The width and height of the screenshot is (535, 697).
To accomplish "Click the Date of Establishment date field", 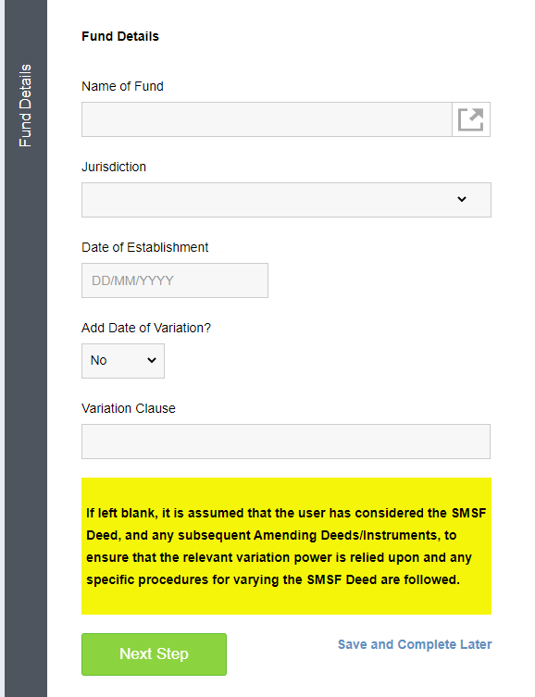I will pyautogui.click(x=175, y=280).
